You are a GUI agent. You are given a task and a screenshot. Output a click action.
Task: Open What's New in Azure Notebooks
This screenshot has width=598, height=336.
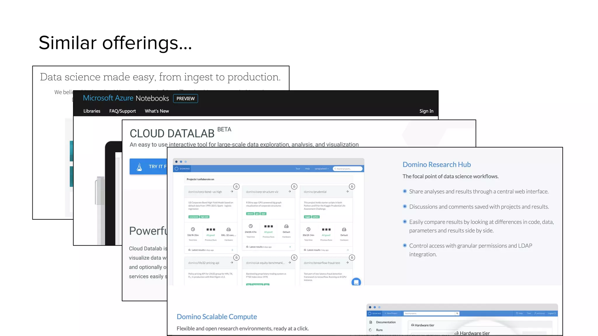tap(157, 111)
